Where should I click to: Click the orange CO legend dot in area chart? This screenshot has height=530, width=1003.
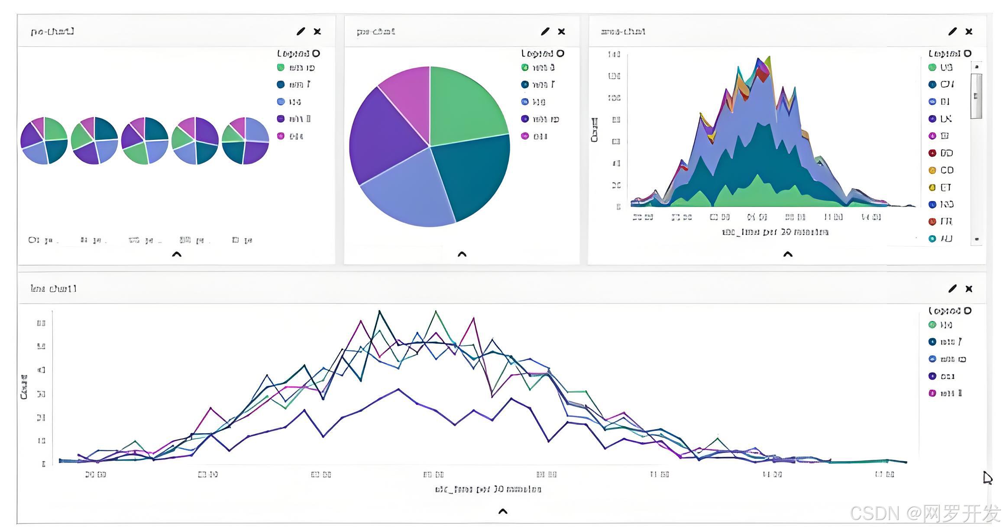click(x=932, y=170)
